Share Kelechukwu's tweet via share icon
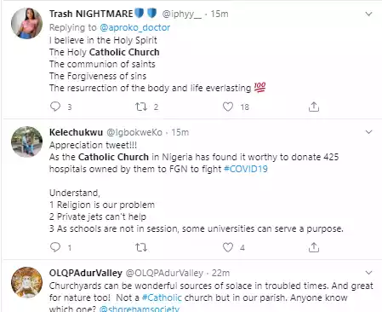 click(x=314, y=247)
